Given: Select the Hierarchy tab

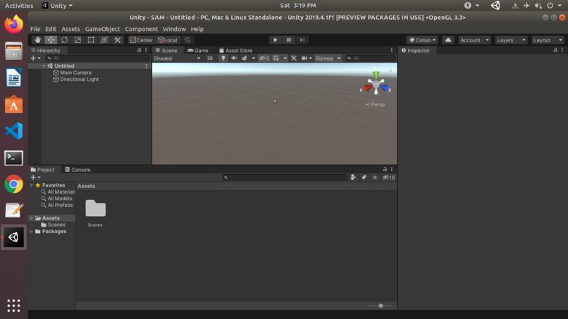Looking at the screenshot, I should [46, 50].
